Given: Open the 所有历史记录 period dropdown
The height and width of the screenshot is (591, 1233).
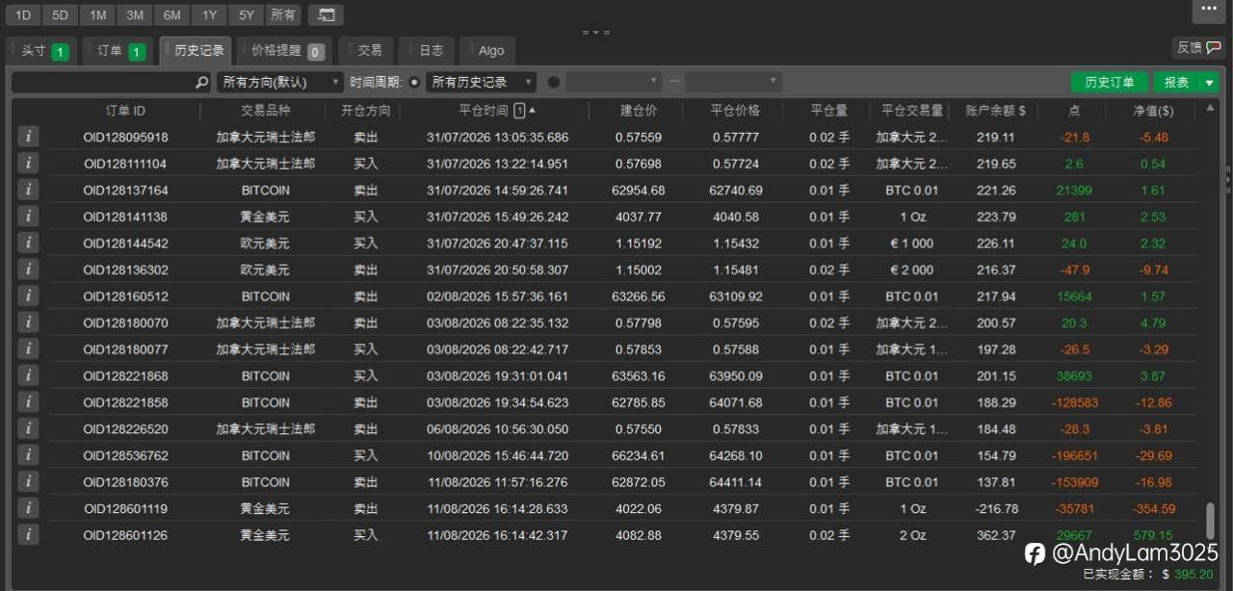Looking at the screenshot, I should coord(481,83).
